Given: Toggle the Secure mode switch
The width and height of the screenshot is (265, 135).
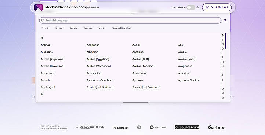Looking at the screenshot, I should point(191,7).
